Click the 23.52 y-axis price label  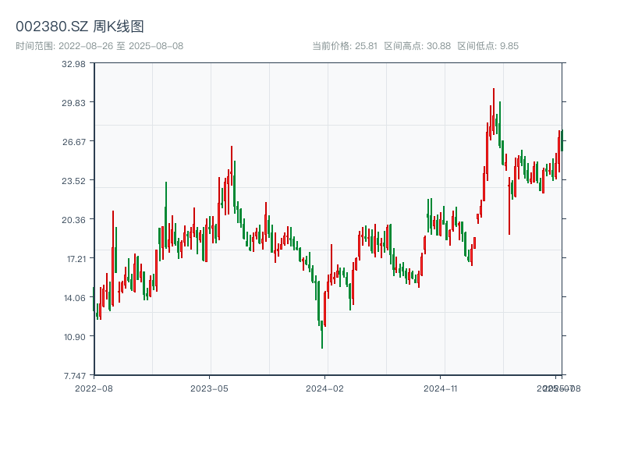click(73, 181)
